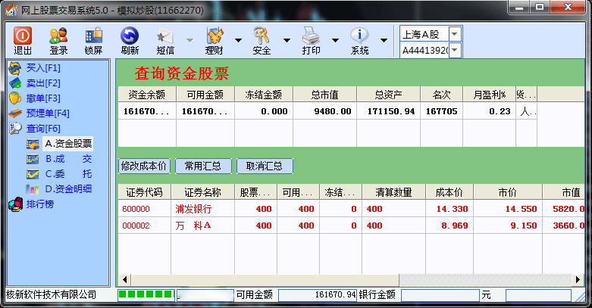Select 买入[F1] in the sidebar
Viewport: 592px width, 308px height.
pos(42,68)
